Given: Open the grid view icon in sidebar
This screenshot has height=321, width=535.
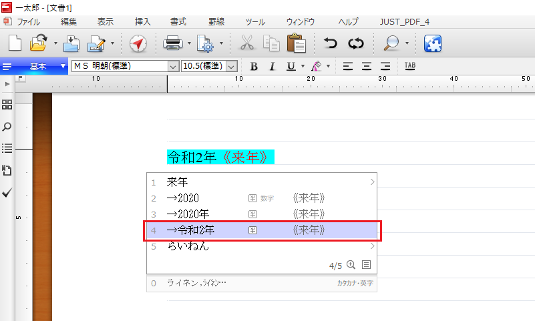Looking at the screenshot, I should pyautogui.click(x=7, y=104).
